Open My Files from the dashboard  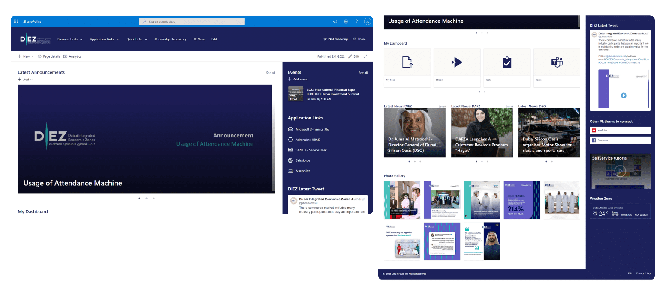pos(407,68)
